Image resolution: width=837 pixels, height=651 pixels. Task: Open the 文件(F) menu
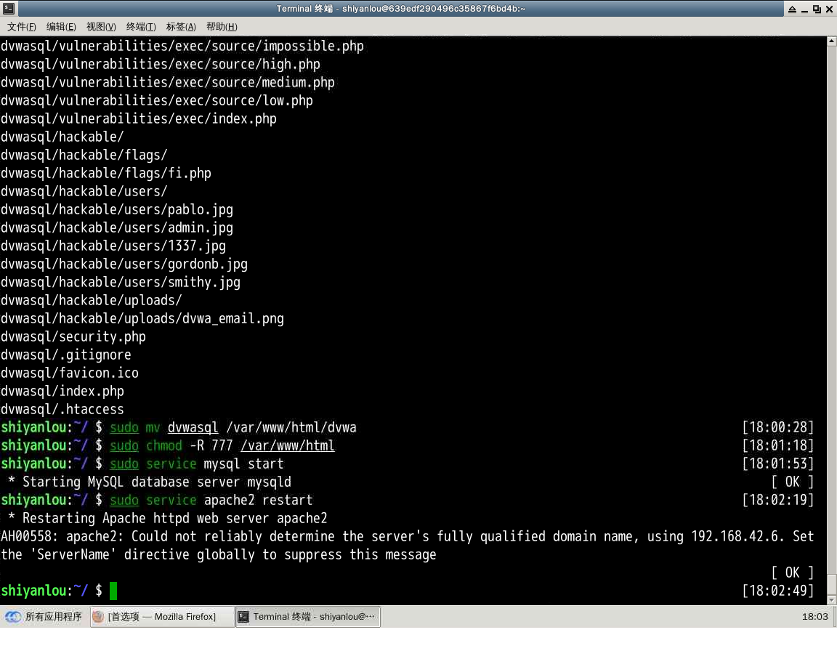coord(22,27)
